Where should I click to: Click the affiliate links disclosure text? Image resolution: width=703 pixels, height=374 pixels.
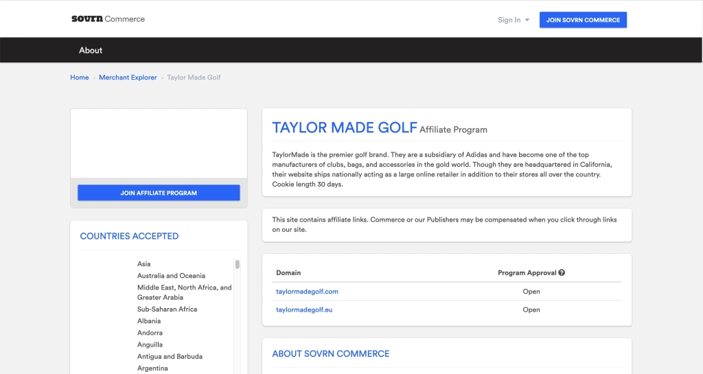[x=444, y=224]
